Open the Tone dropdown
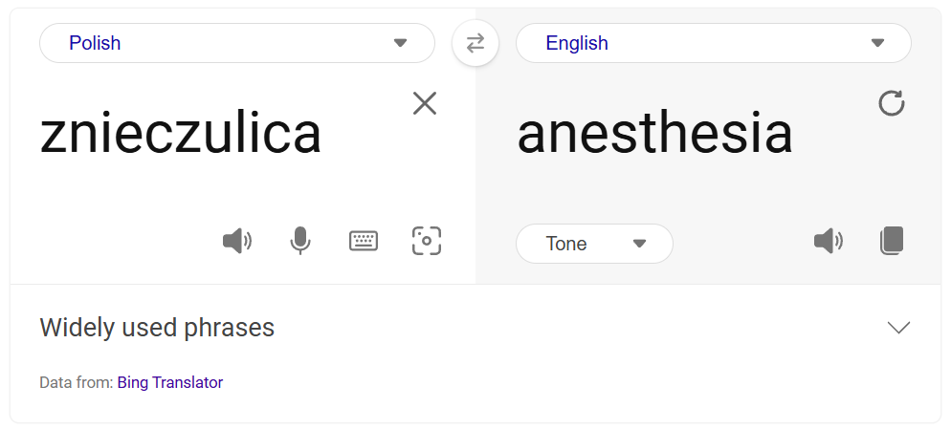Screen dimensions: 951x429 click(593, 244)
